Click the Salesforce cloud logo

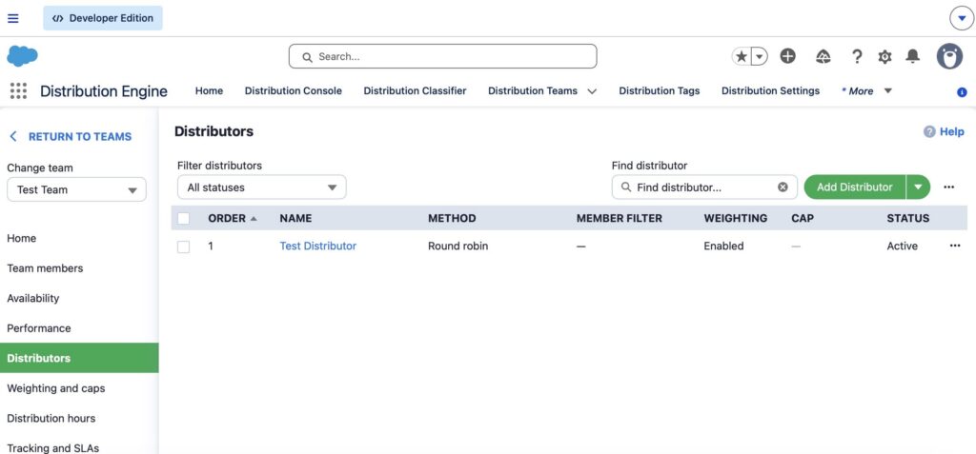coord(23,56)
